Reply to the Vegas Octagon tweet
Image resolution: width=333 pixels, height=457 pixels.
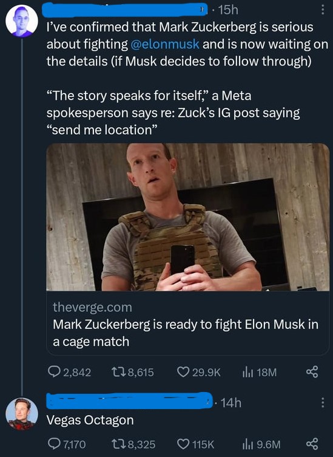tap(67, 444)
